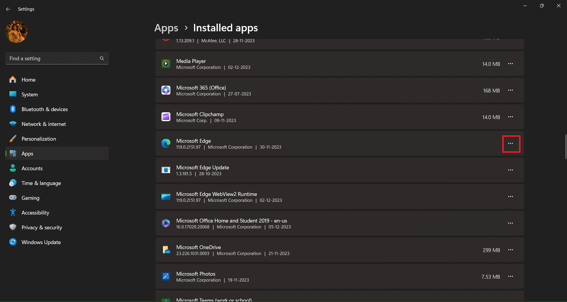Click the Microsoft Edge WebView2 Runtime name
The height and width of the screenshot is (302, 567).
[x=217, y=194]
